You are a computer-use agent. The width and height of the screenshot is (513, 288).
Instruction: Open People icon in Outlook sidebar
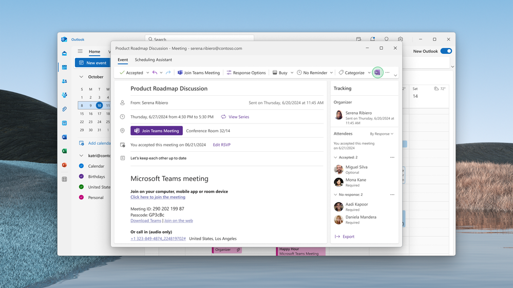65,81
